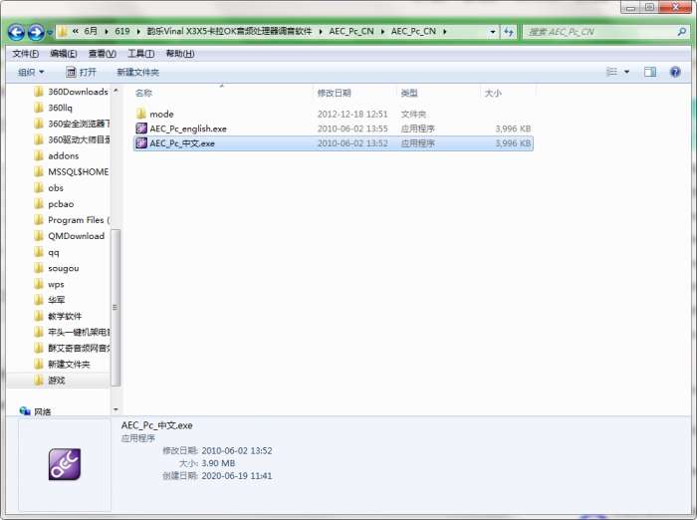The width and height of the screenshot is (697, 520).
Task: Select sougou folder in sidebar
Action: (x=57, y=268)
